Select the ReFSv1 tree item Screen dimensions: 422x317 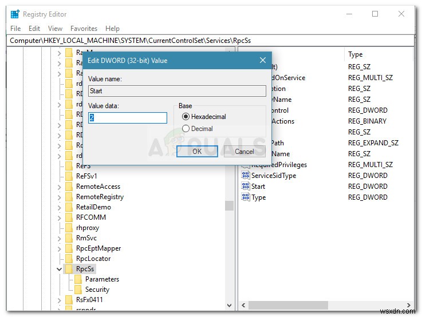[86, 176]
